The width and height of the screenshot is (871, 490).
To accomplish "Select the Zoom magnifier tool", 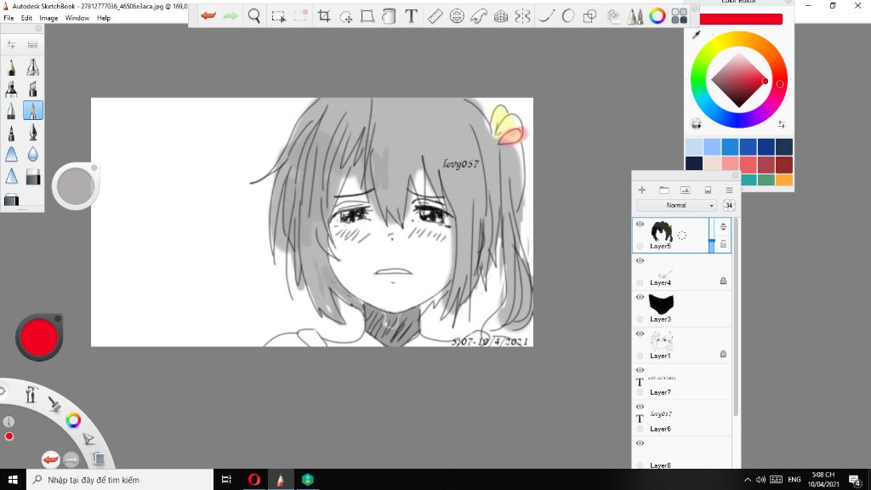I will coord(253,16).
